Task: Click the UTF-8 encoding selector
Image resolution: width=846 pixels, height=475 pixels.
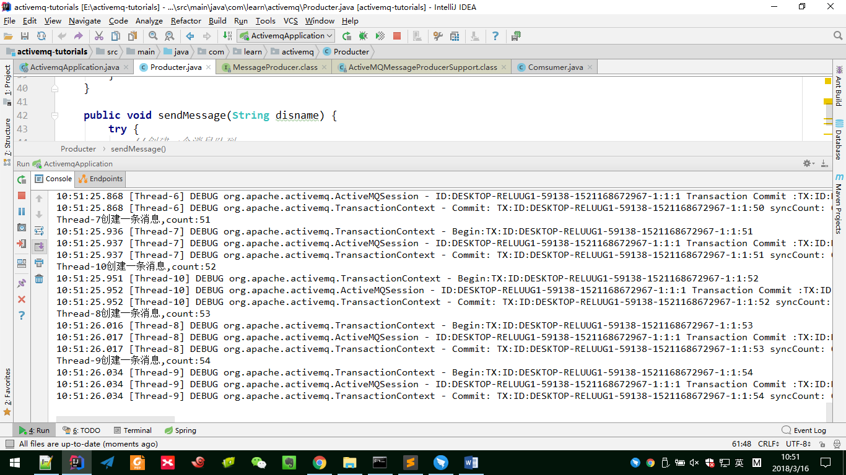Action: click(798, 444)
